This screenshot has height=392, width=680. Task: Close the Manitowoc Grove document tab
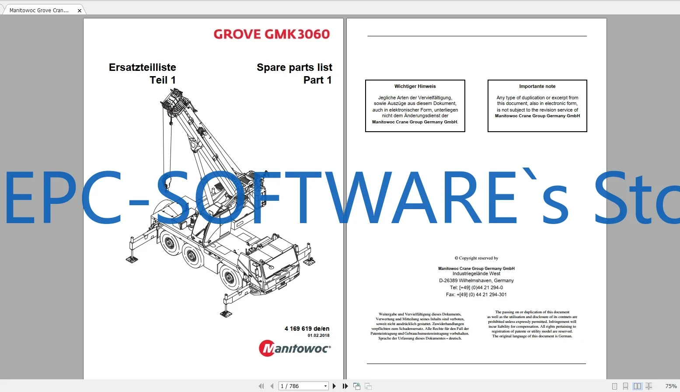[79, 10]
